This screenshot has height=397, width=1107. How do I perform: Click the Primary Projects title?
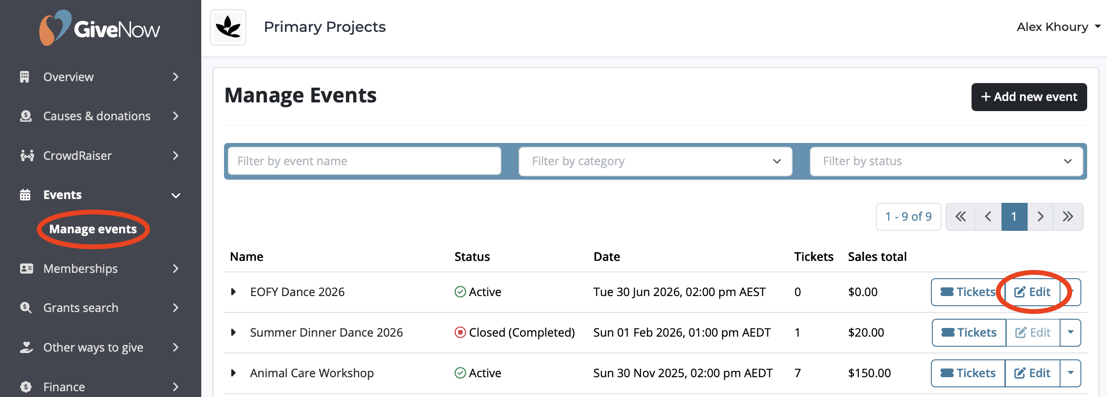coord(325,27)
